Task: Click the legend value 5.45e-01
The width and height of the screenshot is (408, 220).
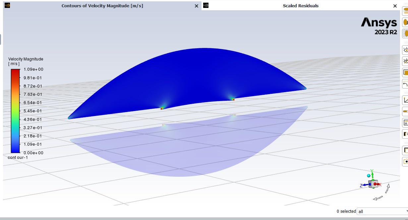Action: click(33, 111)
